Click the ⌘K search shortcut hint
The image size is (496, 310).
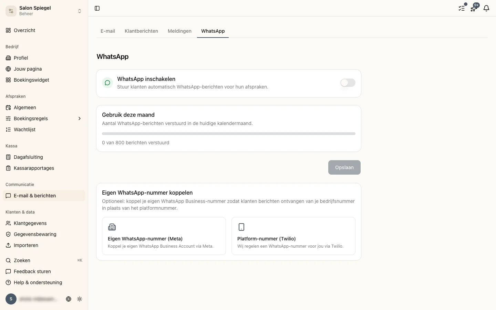[x=80, y=260]
